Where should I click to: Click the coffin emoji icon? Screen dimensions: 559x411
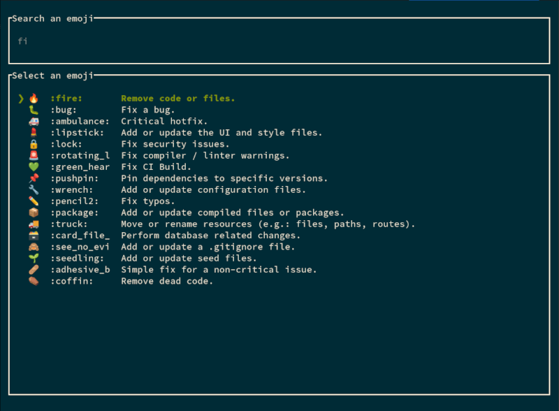[34, 281]
